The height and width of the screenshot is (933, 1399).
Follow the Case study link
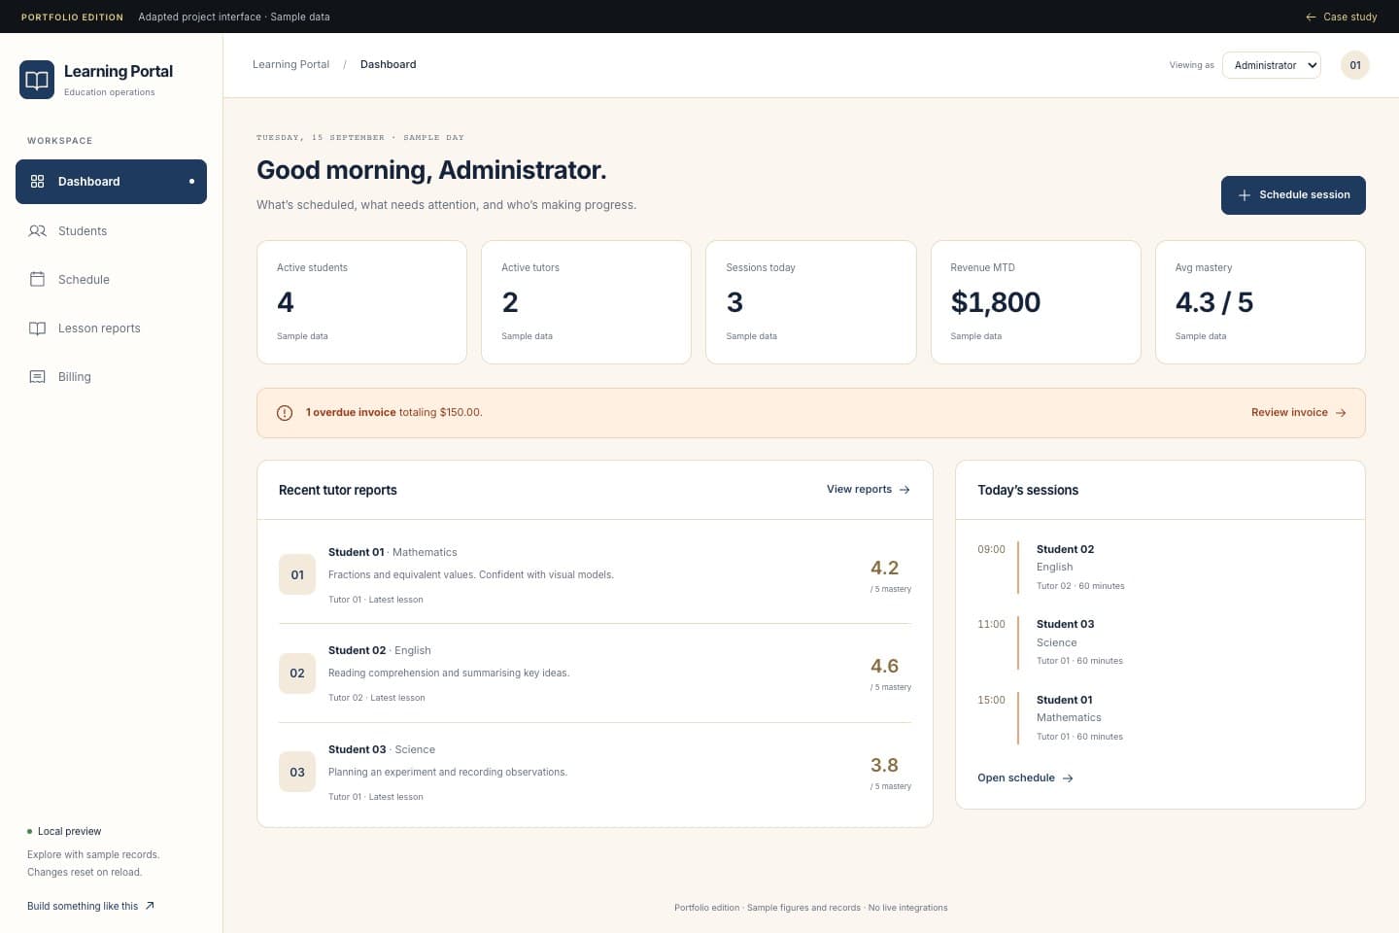(x=1341, y=17)
